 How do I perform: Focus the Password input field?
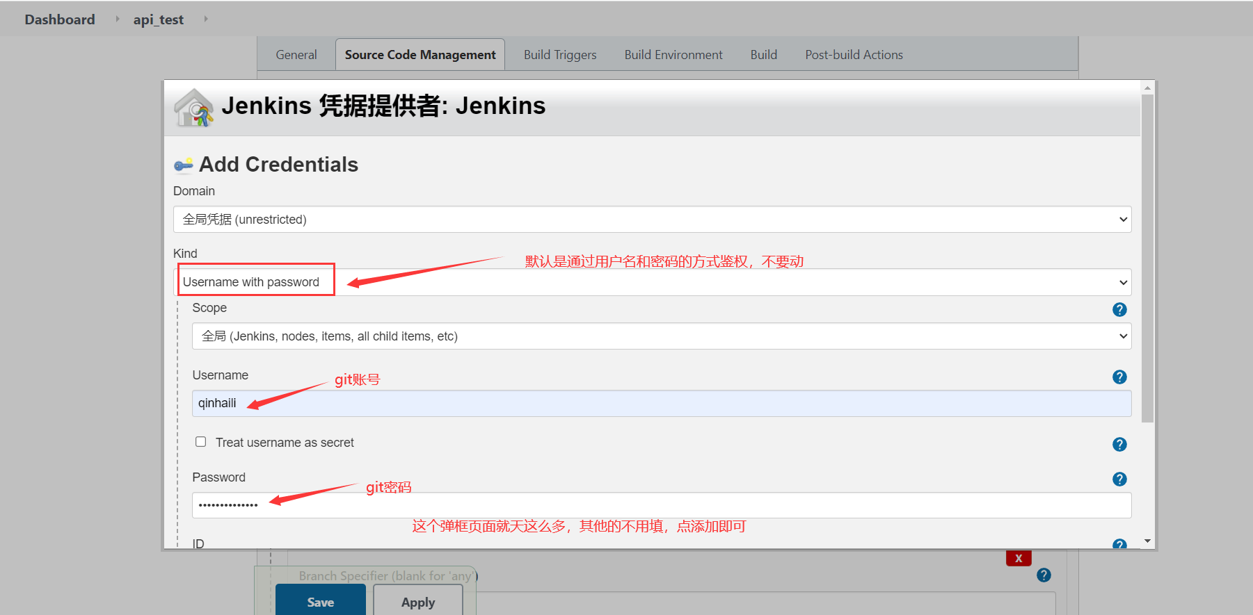pyautogui.click(x=661, y=505)
